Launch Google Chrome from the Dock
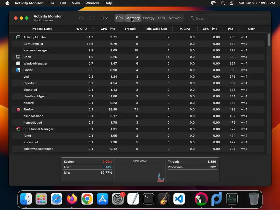 pyautogui.click(x=87, y=199)
